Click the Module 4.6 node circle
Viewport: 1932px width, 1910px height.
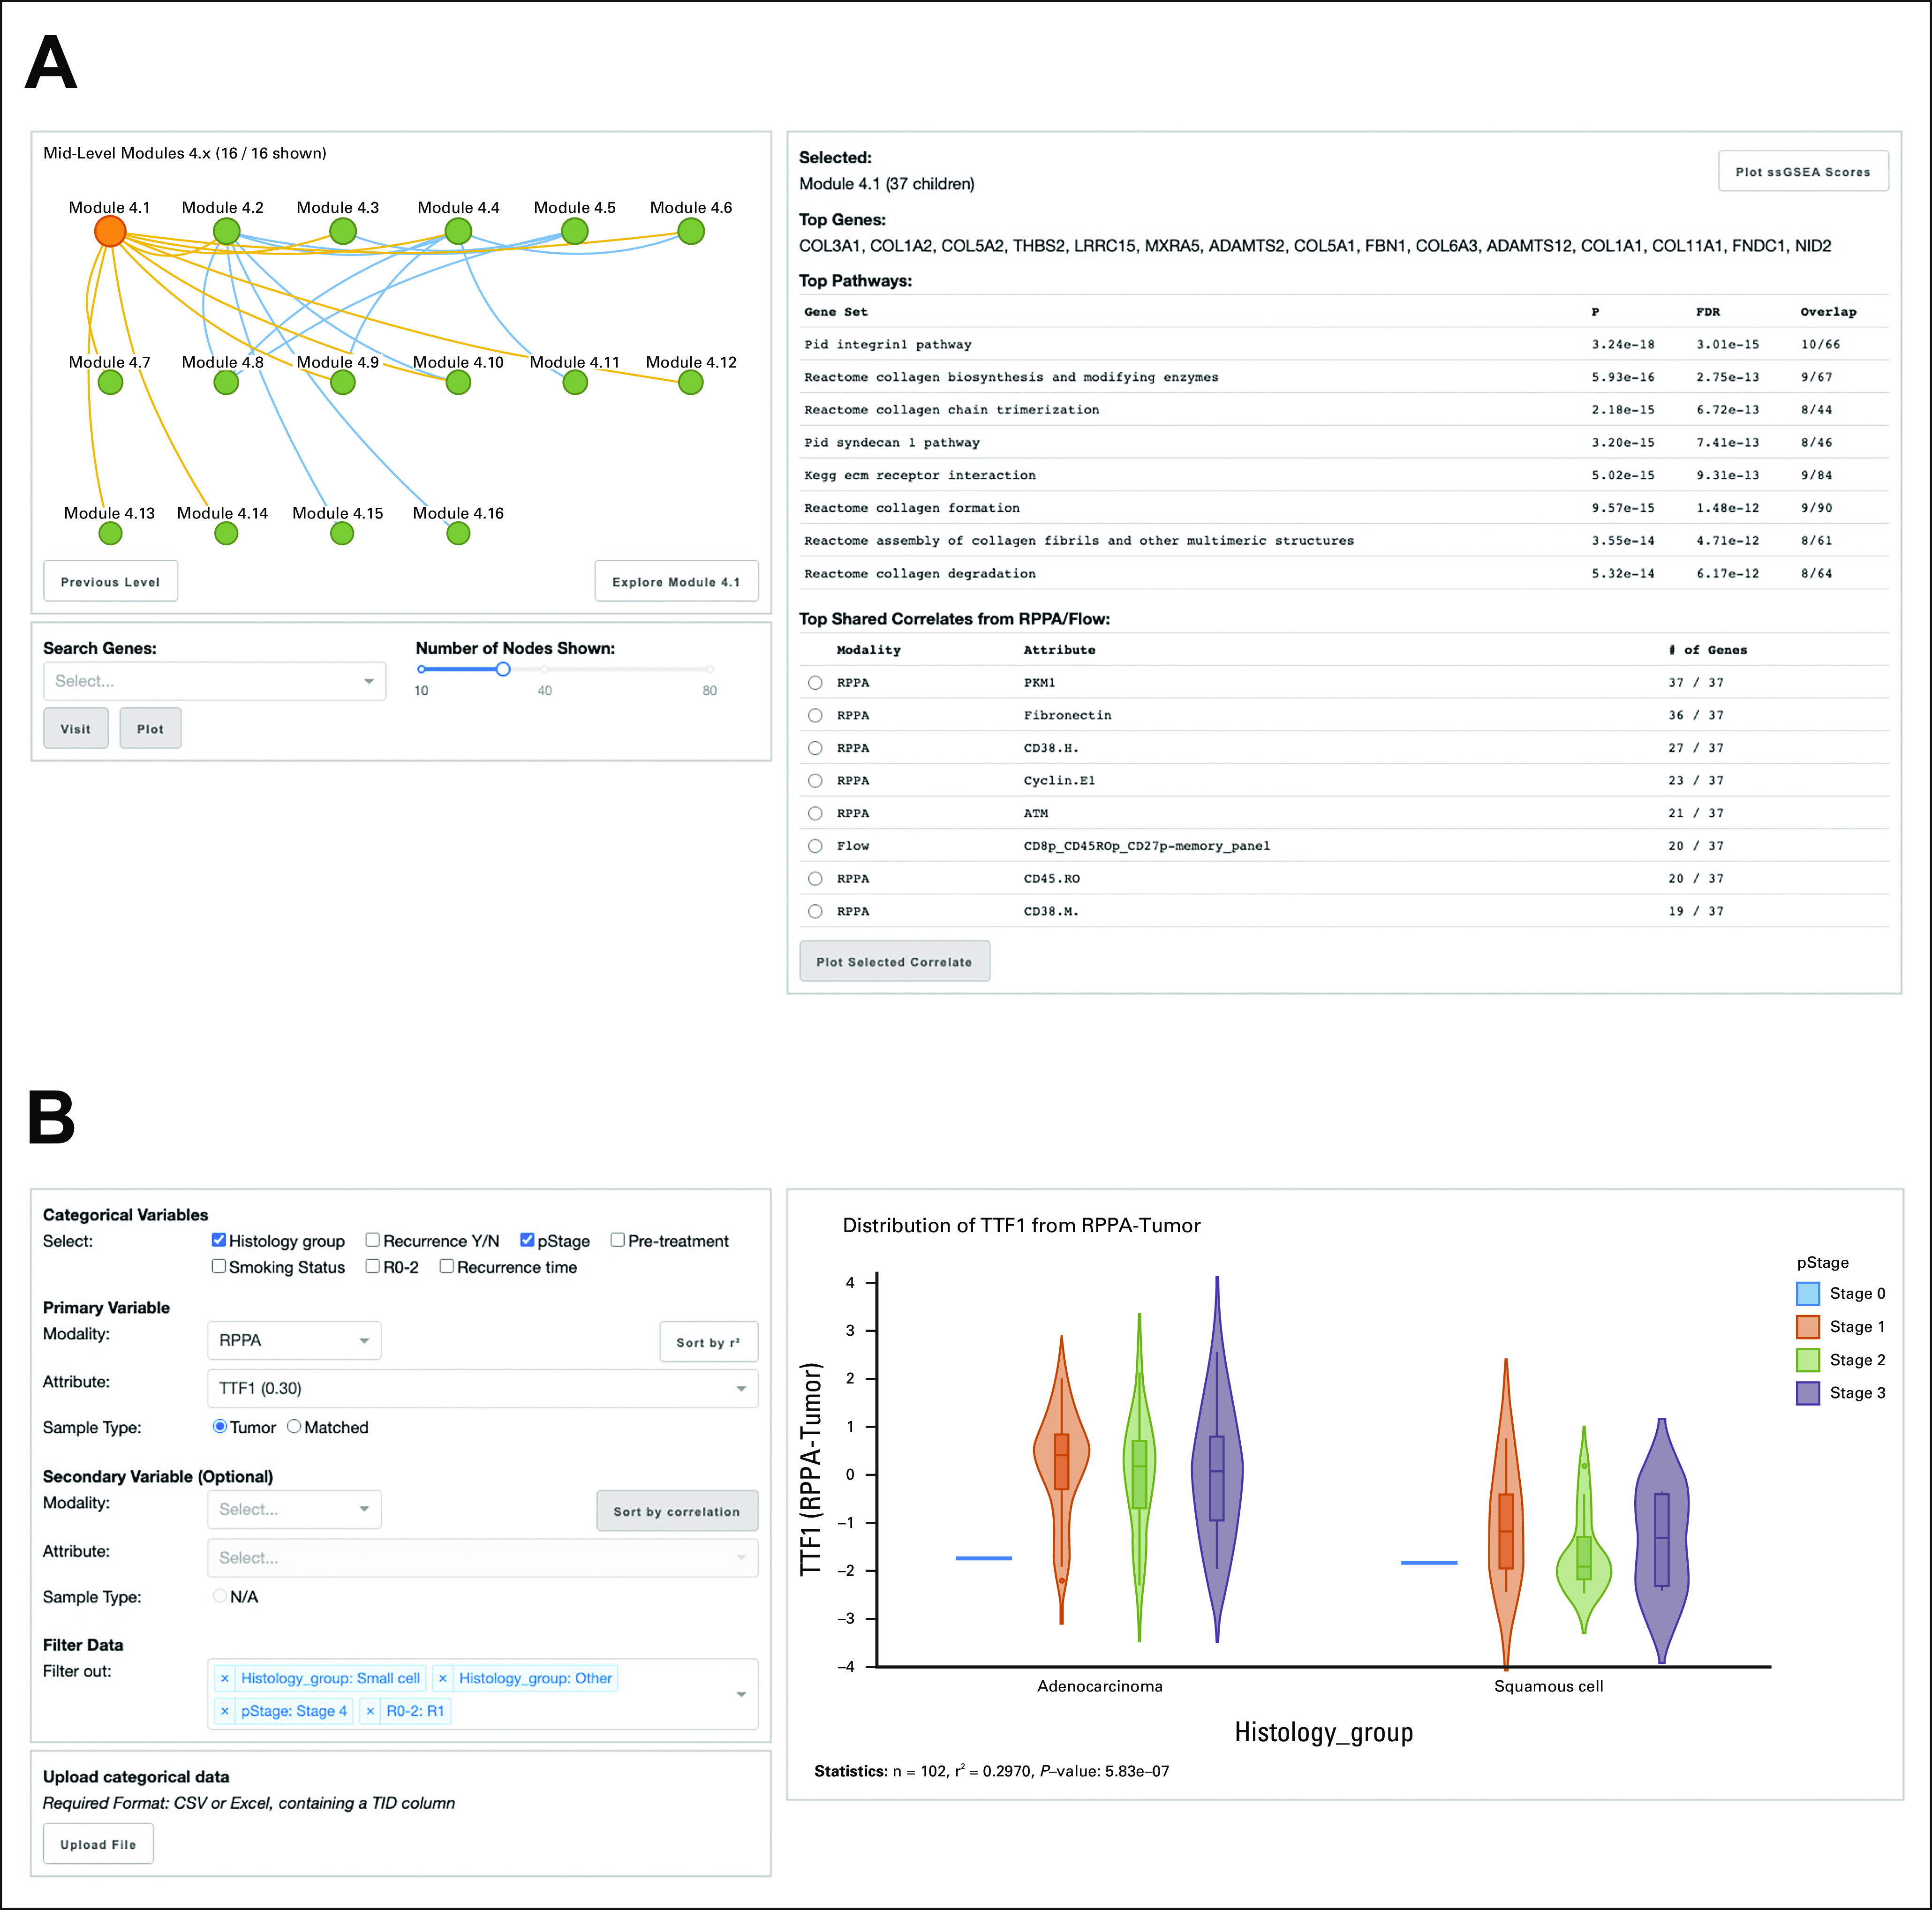point(691,232)
